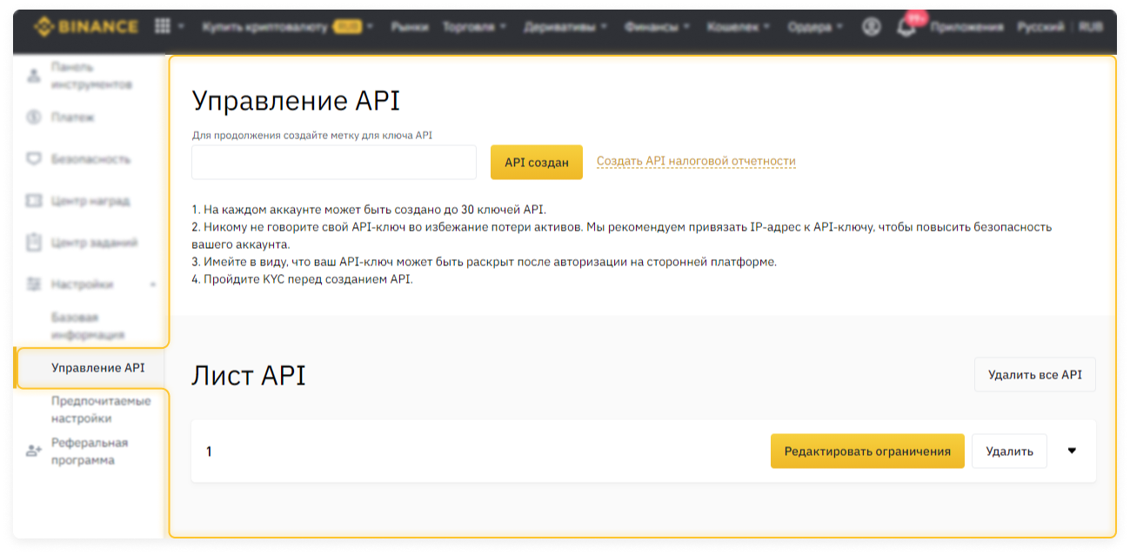Open the Ордера dropdown menu
1130x555 pixels.
click(815, 27)
